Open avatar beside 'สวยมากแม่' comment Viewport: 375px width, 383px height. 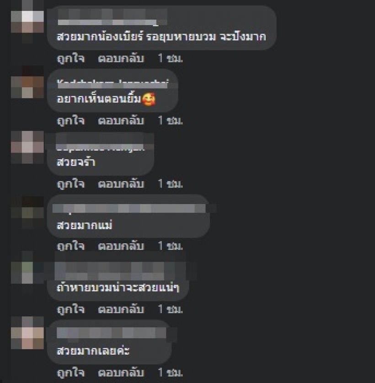click(x=27, y=213)
